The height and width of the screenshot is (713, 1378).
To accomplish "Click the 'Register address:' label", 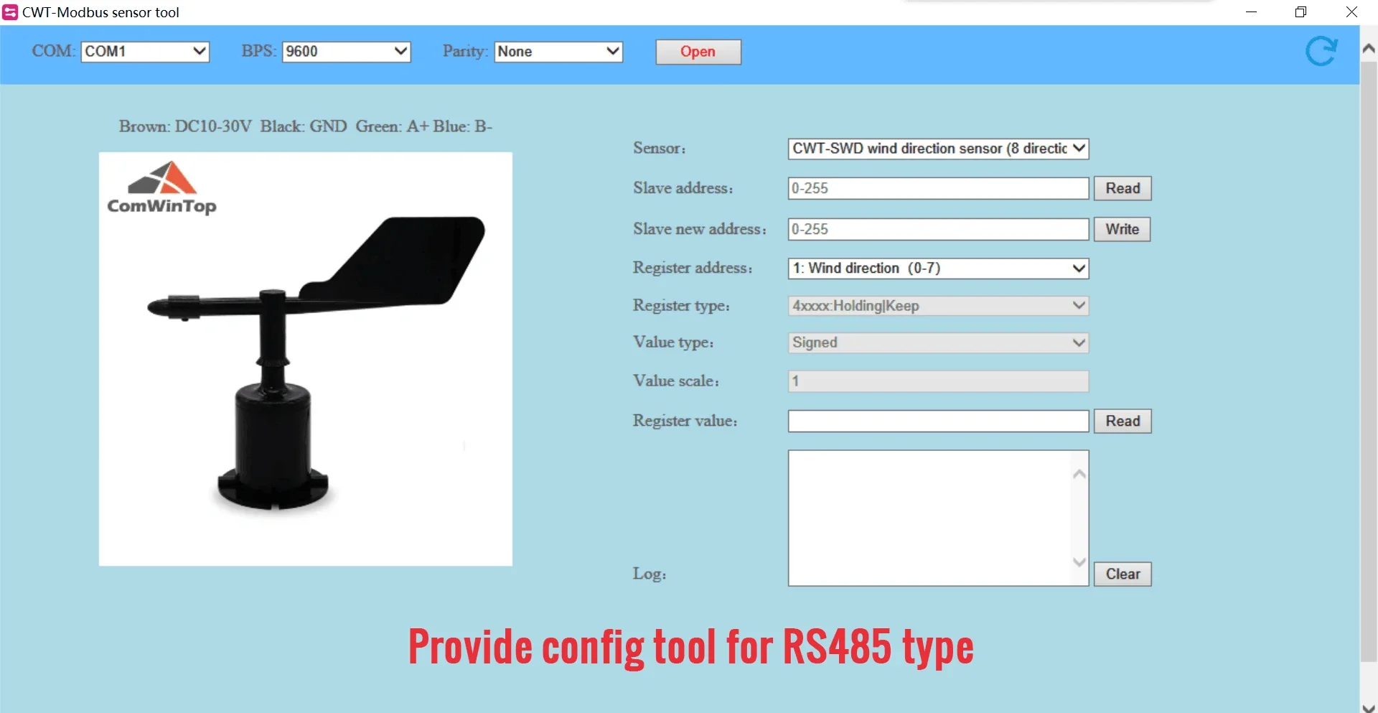I will [x=693, y=268].
